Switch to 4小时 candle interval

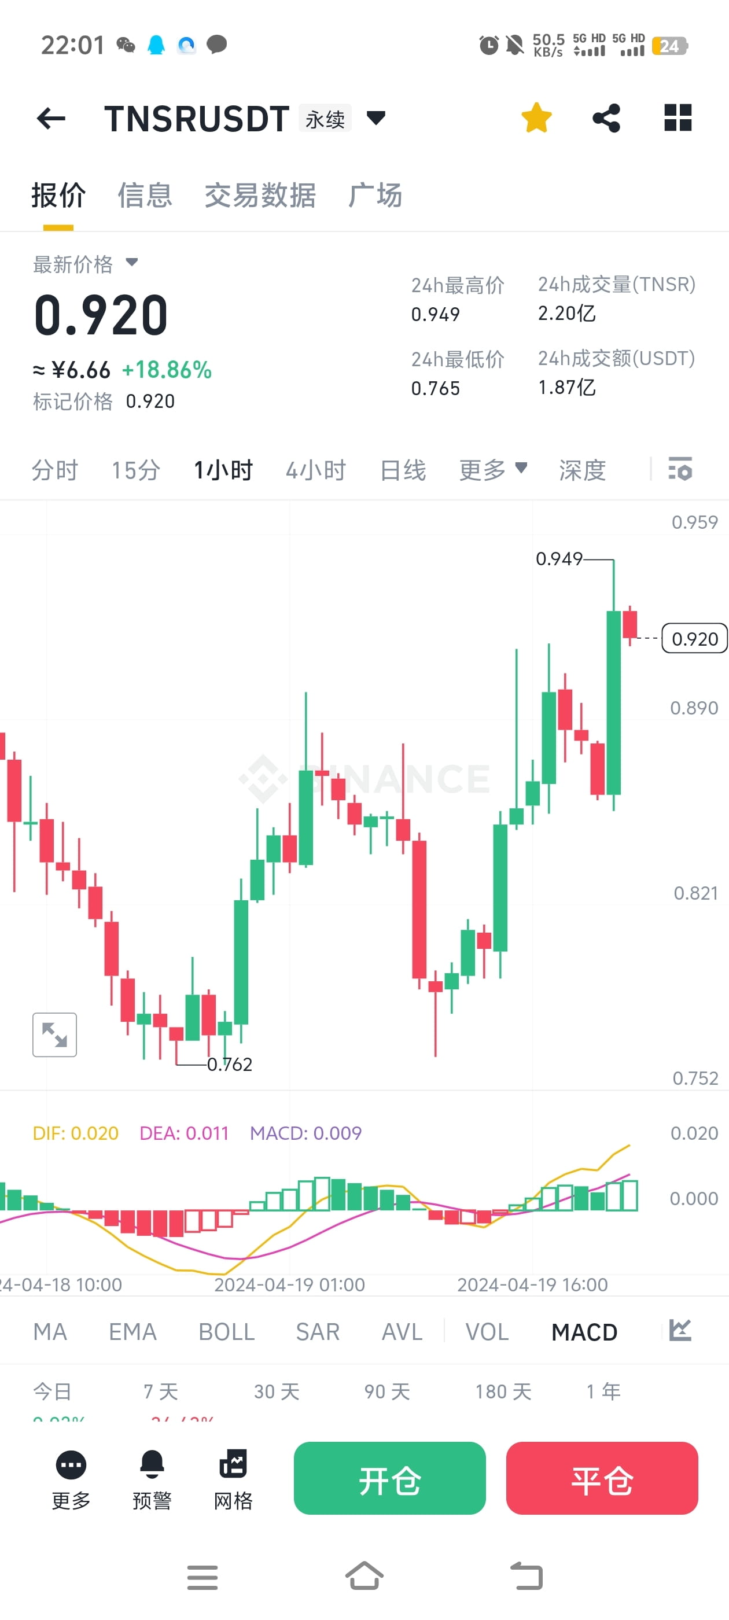point(315,470)
